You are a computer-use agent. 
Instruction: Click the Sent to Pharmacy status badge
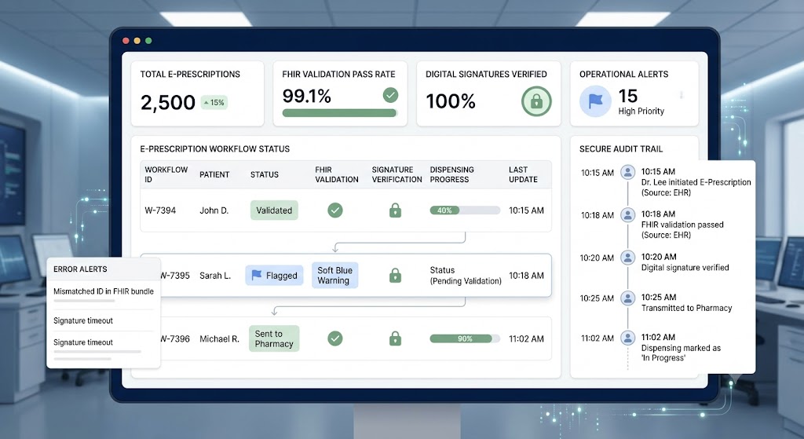pos(274,338)
